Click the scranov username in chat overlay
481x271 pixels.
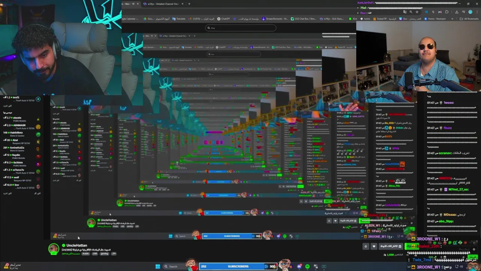tap(446, 153)
